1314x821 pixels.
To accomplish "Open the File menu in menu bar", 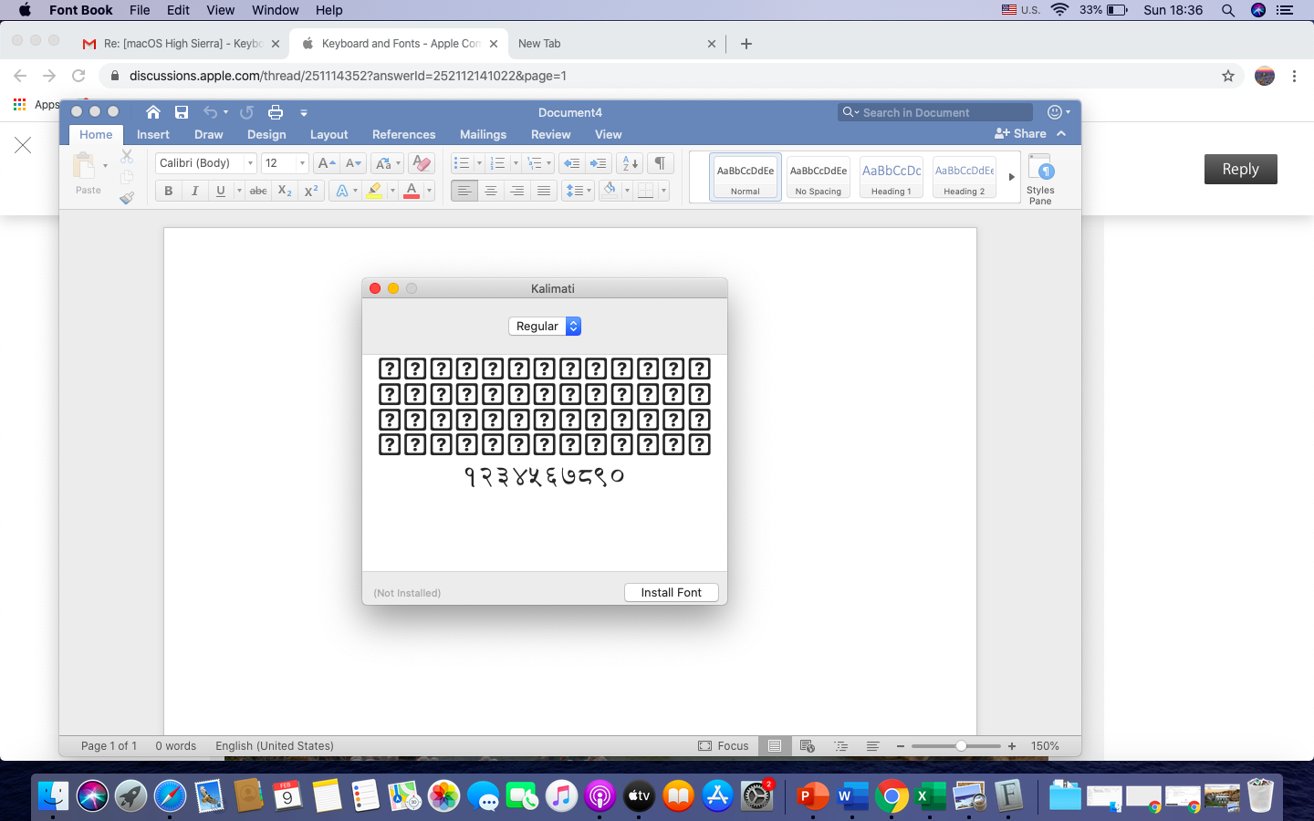I will pos(140,10).
